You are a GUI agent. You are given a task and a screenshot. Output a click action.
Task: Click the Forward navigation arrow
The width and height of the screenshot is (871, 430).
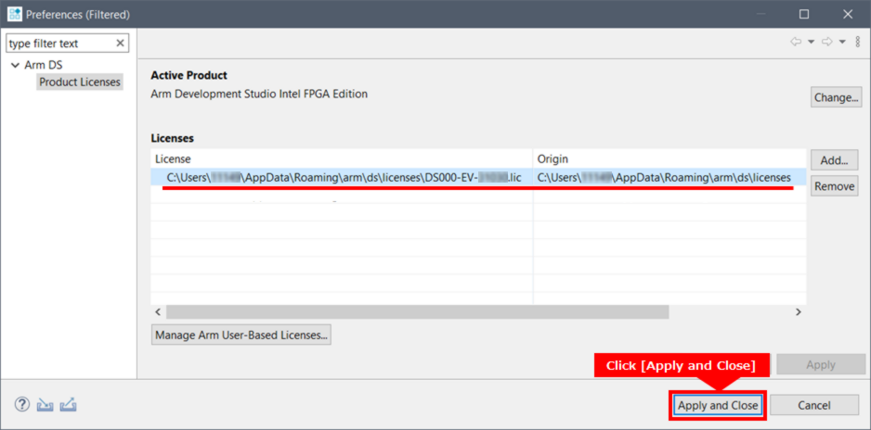826,43
